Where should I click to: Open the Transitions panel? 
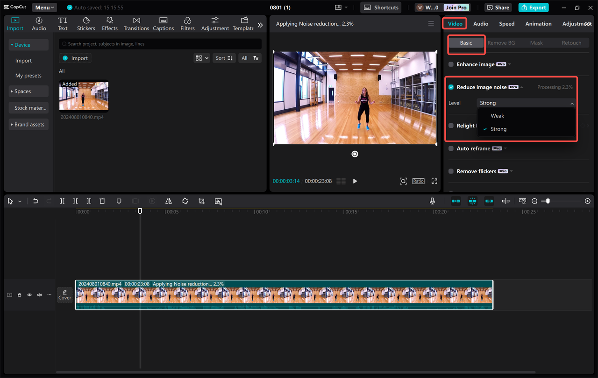click(136, 23)
